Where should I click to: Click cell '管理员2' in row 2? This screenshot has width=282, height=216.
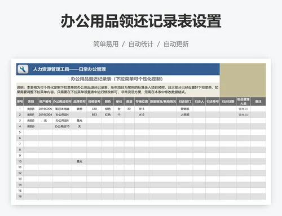click(244, 114)
